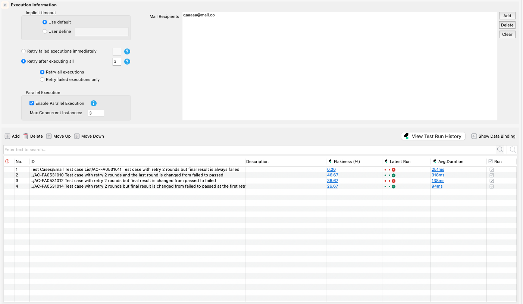Screen dimensions: 523x304
Task: Click Avg.Duration column header
Action: [x=458, y=162]
